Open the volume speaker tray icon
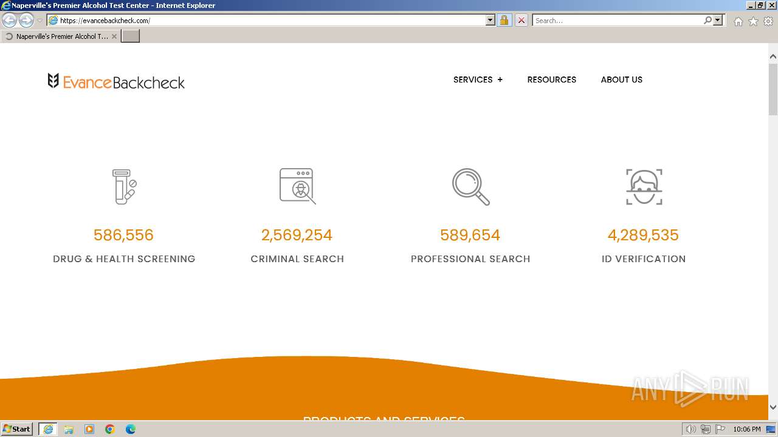This screenshot has height=437, width=778. point(690,429)
